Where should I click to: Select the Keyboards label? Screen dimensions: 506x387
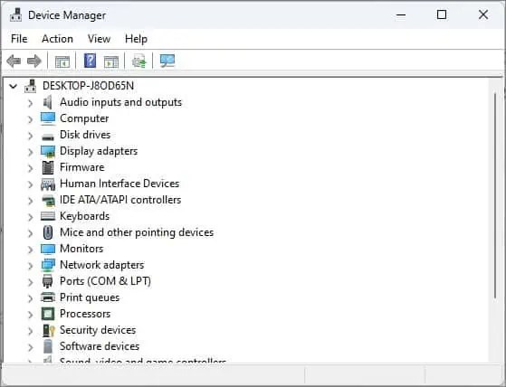click(84, 216)
